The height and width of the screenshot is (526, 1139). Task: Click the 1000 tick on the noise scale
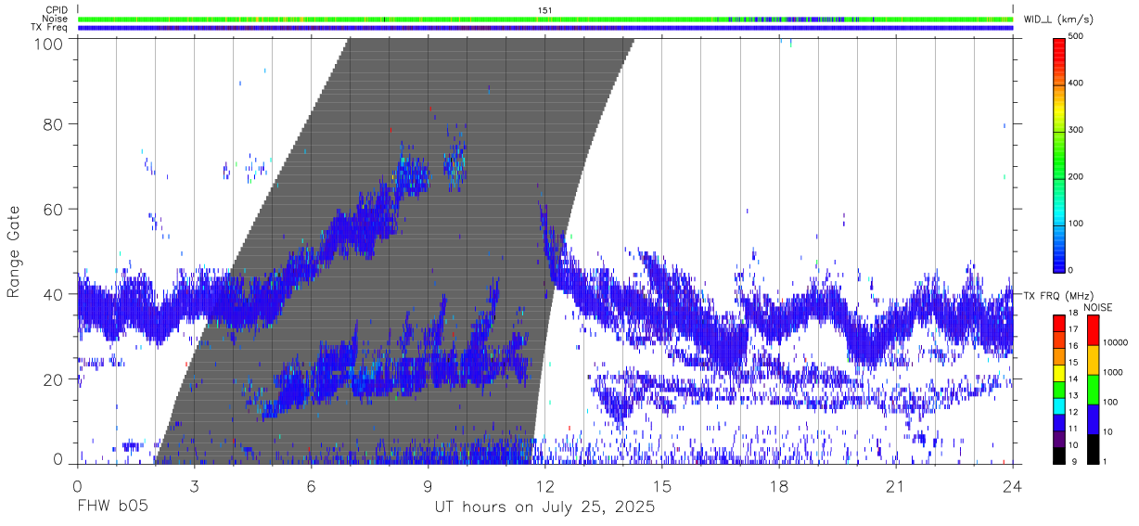[x=1113, y=372]
